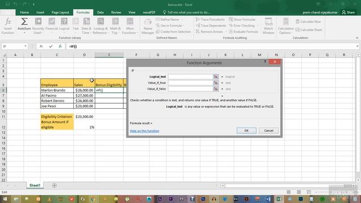Image resolution: width=361 pixels, height=203 pixels.
Task: Click Cancel in Function Arguments dialog
Action: pos(268,130)
